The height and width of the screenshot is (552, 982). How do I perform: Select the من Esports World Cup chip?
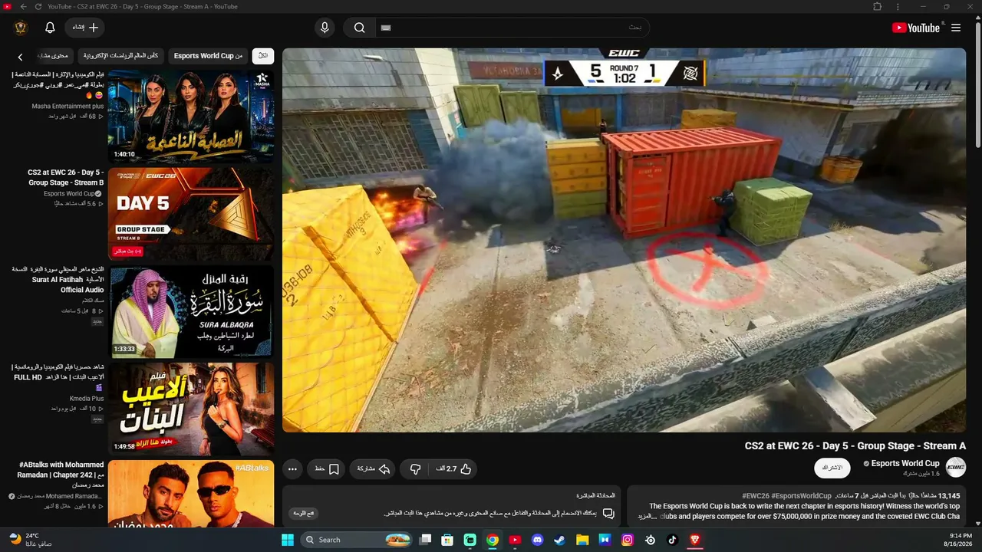[x=209, y=56]
